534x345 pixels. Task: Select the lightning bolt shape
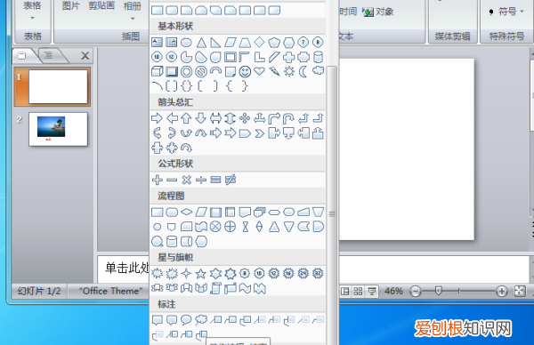[x=274, y=71]
